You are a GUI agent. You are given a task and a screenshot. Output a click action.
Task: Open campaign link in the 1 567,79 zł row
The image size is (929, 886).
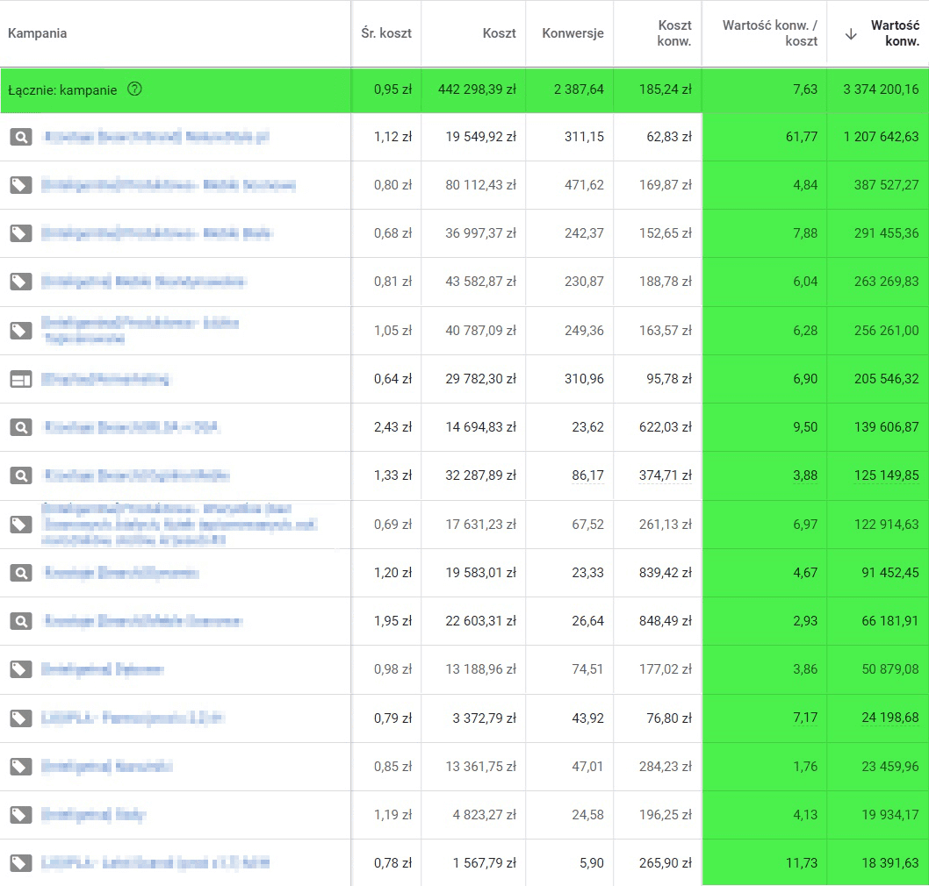155,863
